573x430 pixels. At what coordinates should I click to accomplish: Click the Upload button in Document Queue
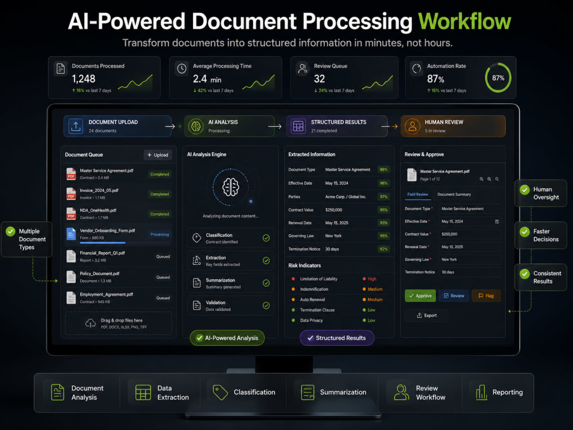pyautogui.click(x=158, y=155)
